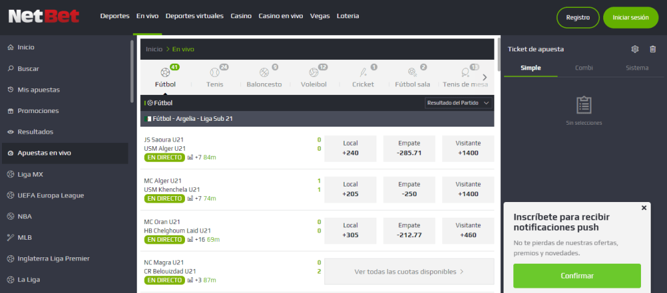Bet Visitante +1400 on USM Khenchela U21
Viewport: 667px width, 293px height.
[468, 190]
